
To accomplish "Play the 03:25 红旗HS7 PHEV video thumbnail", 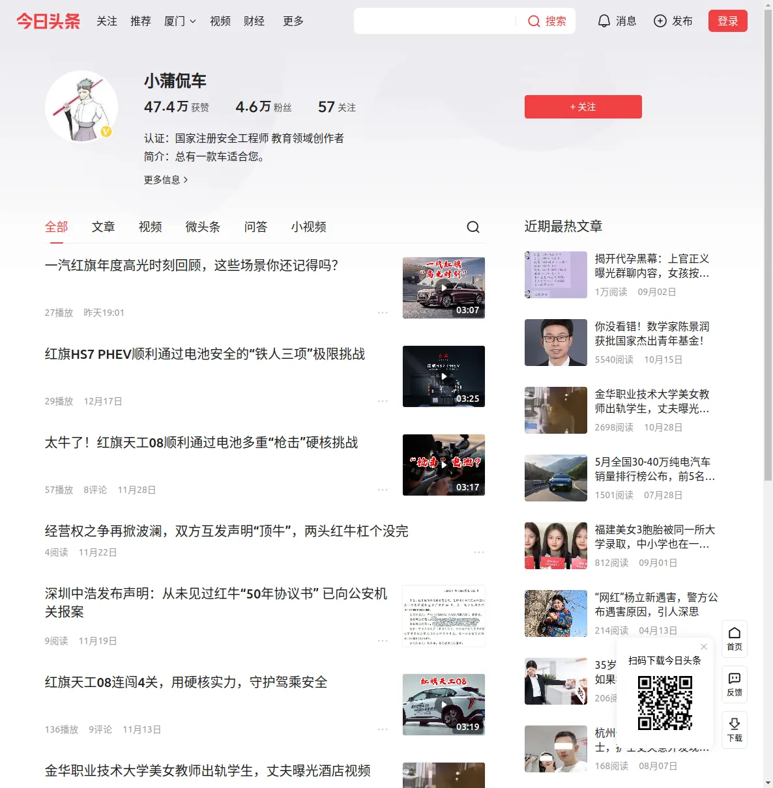I will point(444,376).
